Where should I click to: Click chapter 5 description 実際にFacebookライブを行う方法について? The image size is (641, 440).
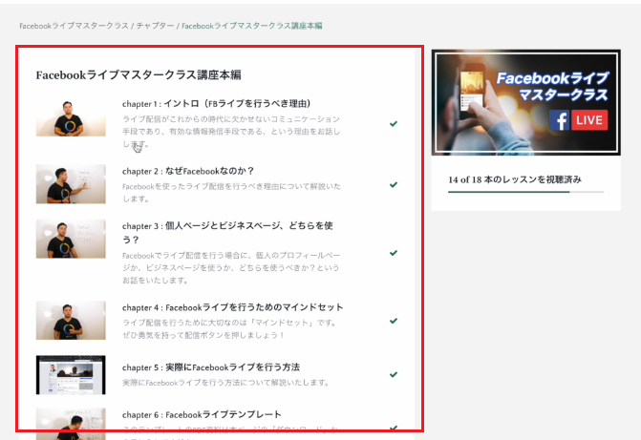(x=225, y=383)
